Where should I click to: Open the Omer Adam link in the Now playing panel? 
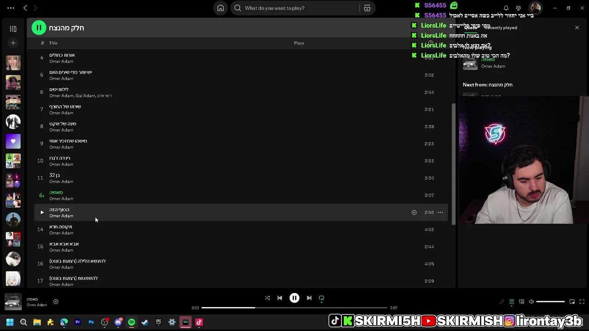click(x=493, y=66)
